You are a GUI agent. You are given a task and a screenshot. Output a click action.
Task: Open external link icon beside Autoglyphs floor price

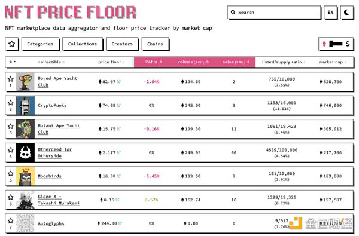tap(120, 223)
